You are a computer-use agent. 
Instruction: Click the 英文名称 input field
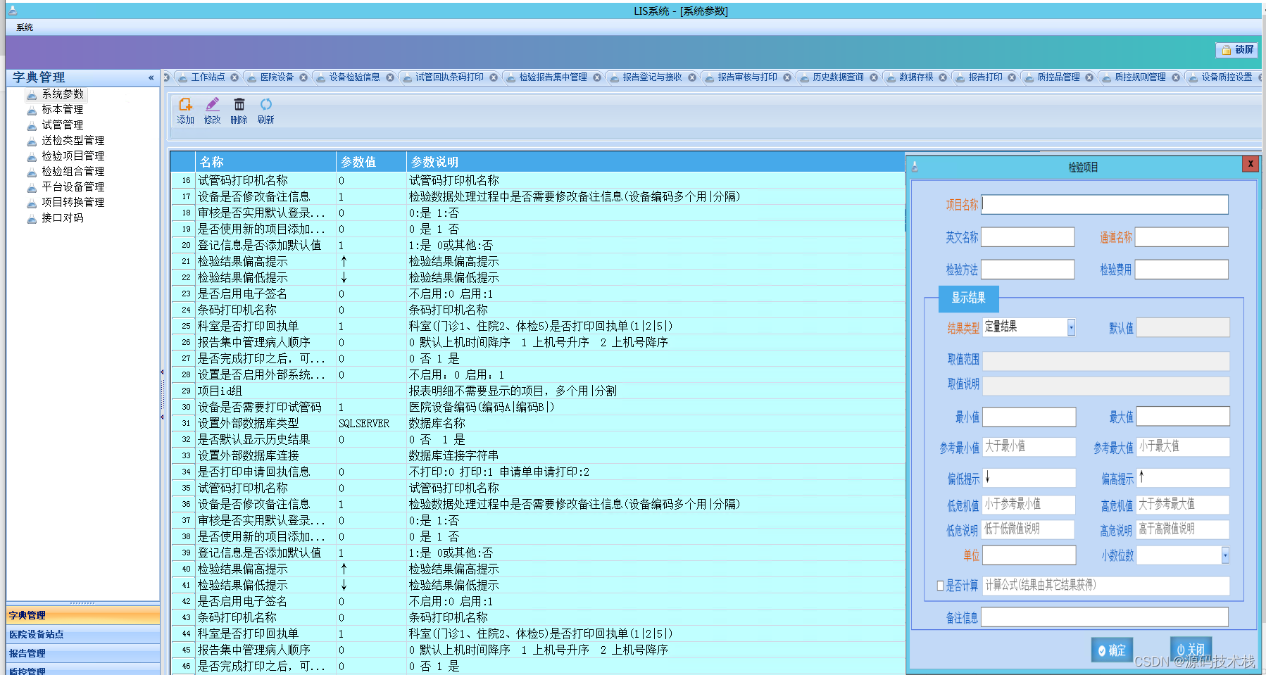(1028, 237)
